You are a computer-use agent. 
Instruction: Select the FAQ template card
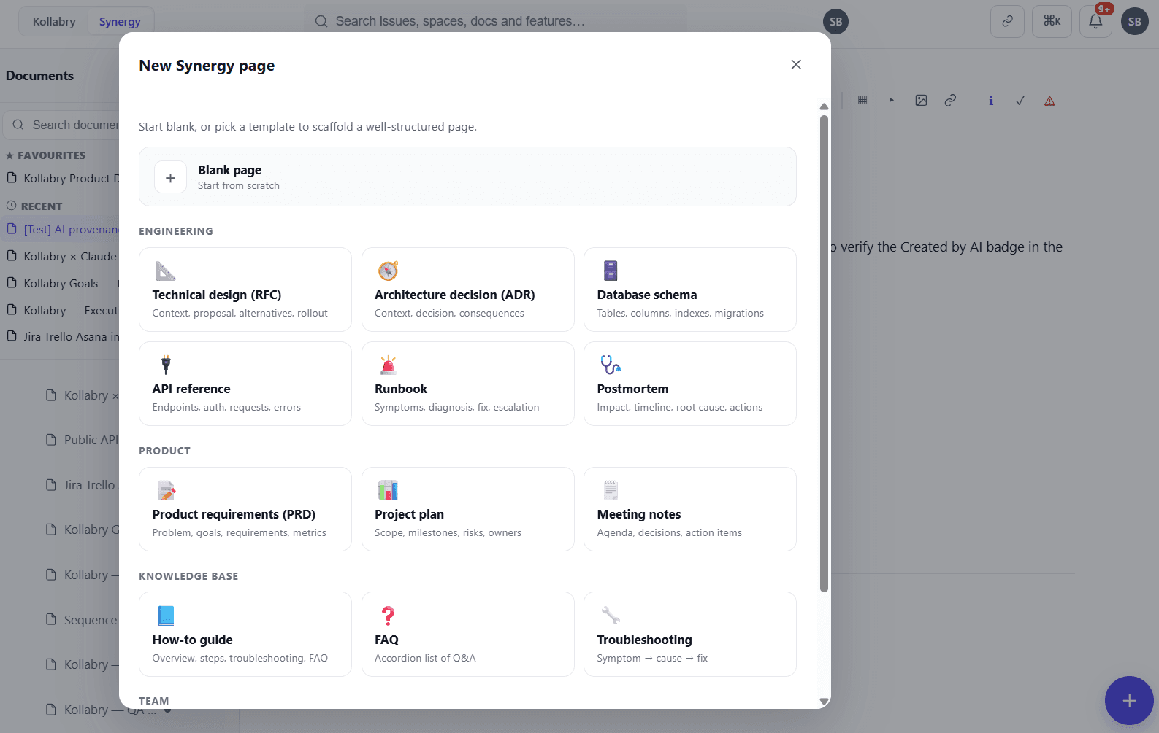click(468, 635)
